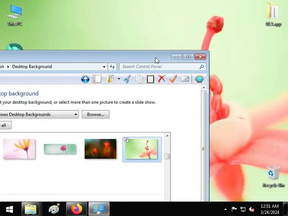This screenshot has height=216, width=288.
Task: Select the dark red tulips wallpaper thumbnail
Action: pos(100,149)
